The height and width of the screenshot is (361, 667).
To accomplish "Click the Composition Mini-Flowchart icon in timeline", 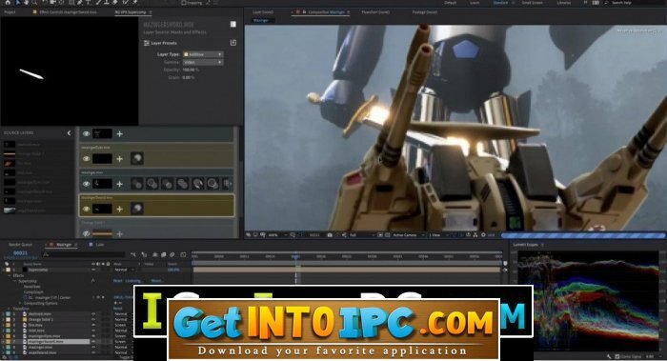I will [x=133, y=254].
